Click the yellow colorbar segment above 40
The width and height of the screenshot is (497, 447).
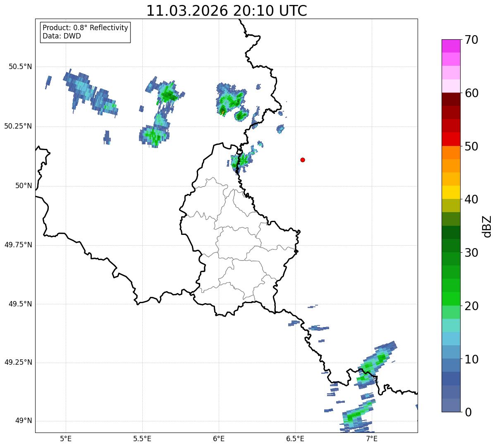click(x=451, y=192)
